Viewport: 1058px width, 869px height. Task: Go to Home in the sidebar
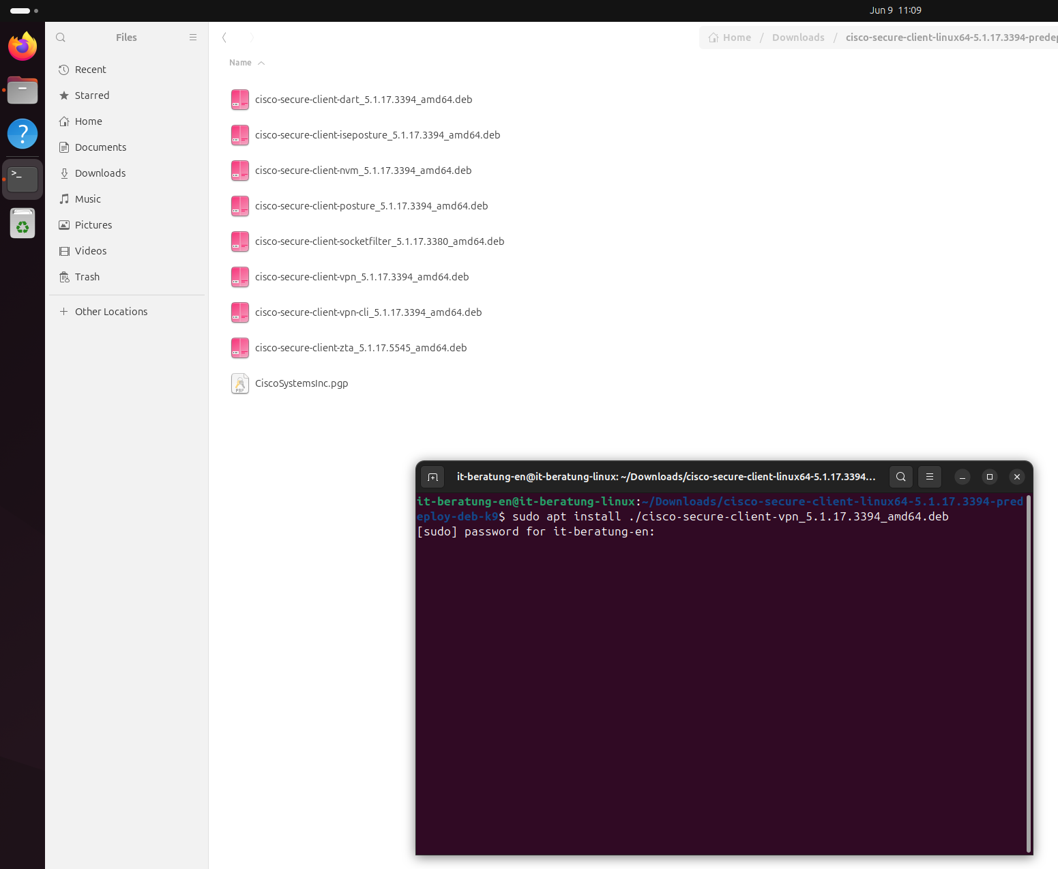[x=127, y=121]
